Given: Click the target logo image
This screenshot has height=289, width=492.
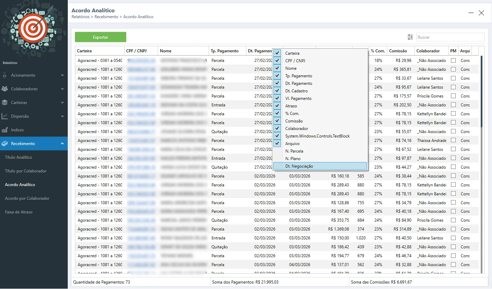Looking at the screenshot, I should tap(33, 28).
